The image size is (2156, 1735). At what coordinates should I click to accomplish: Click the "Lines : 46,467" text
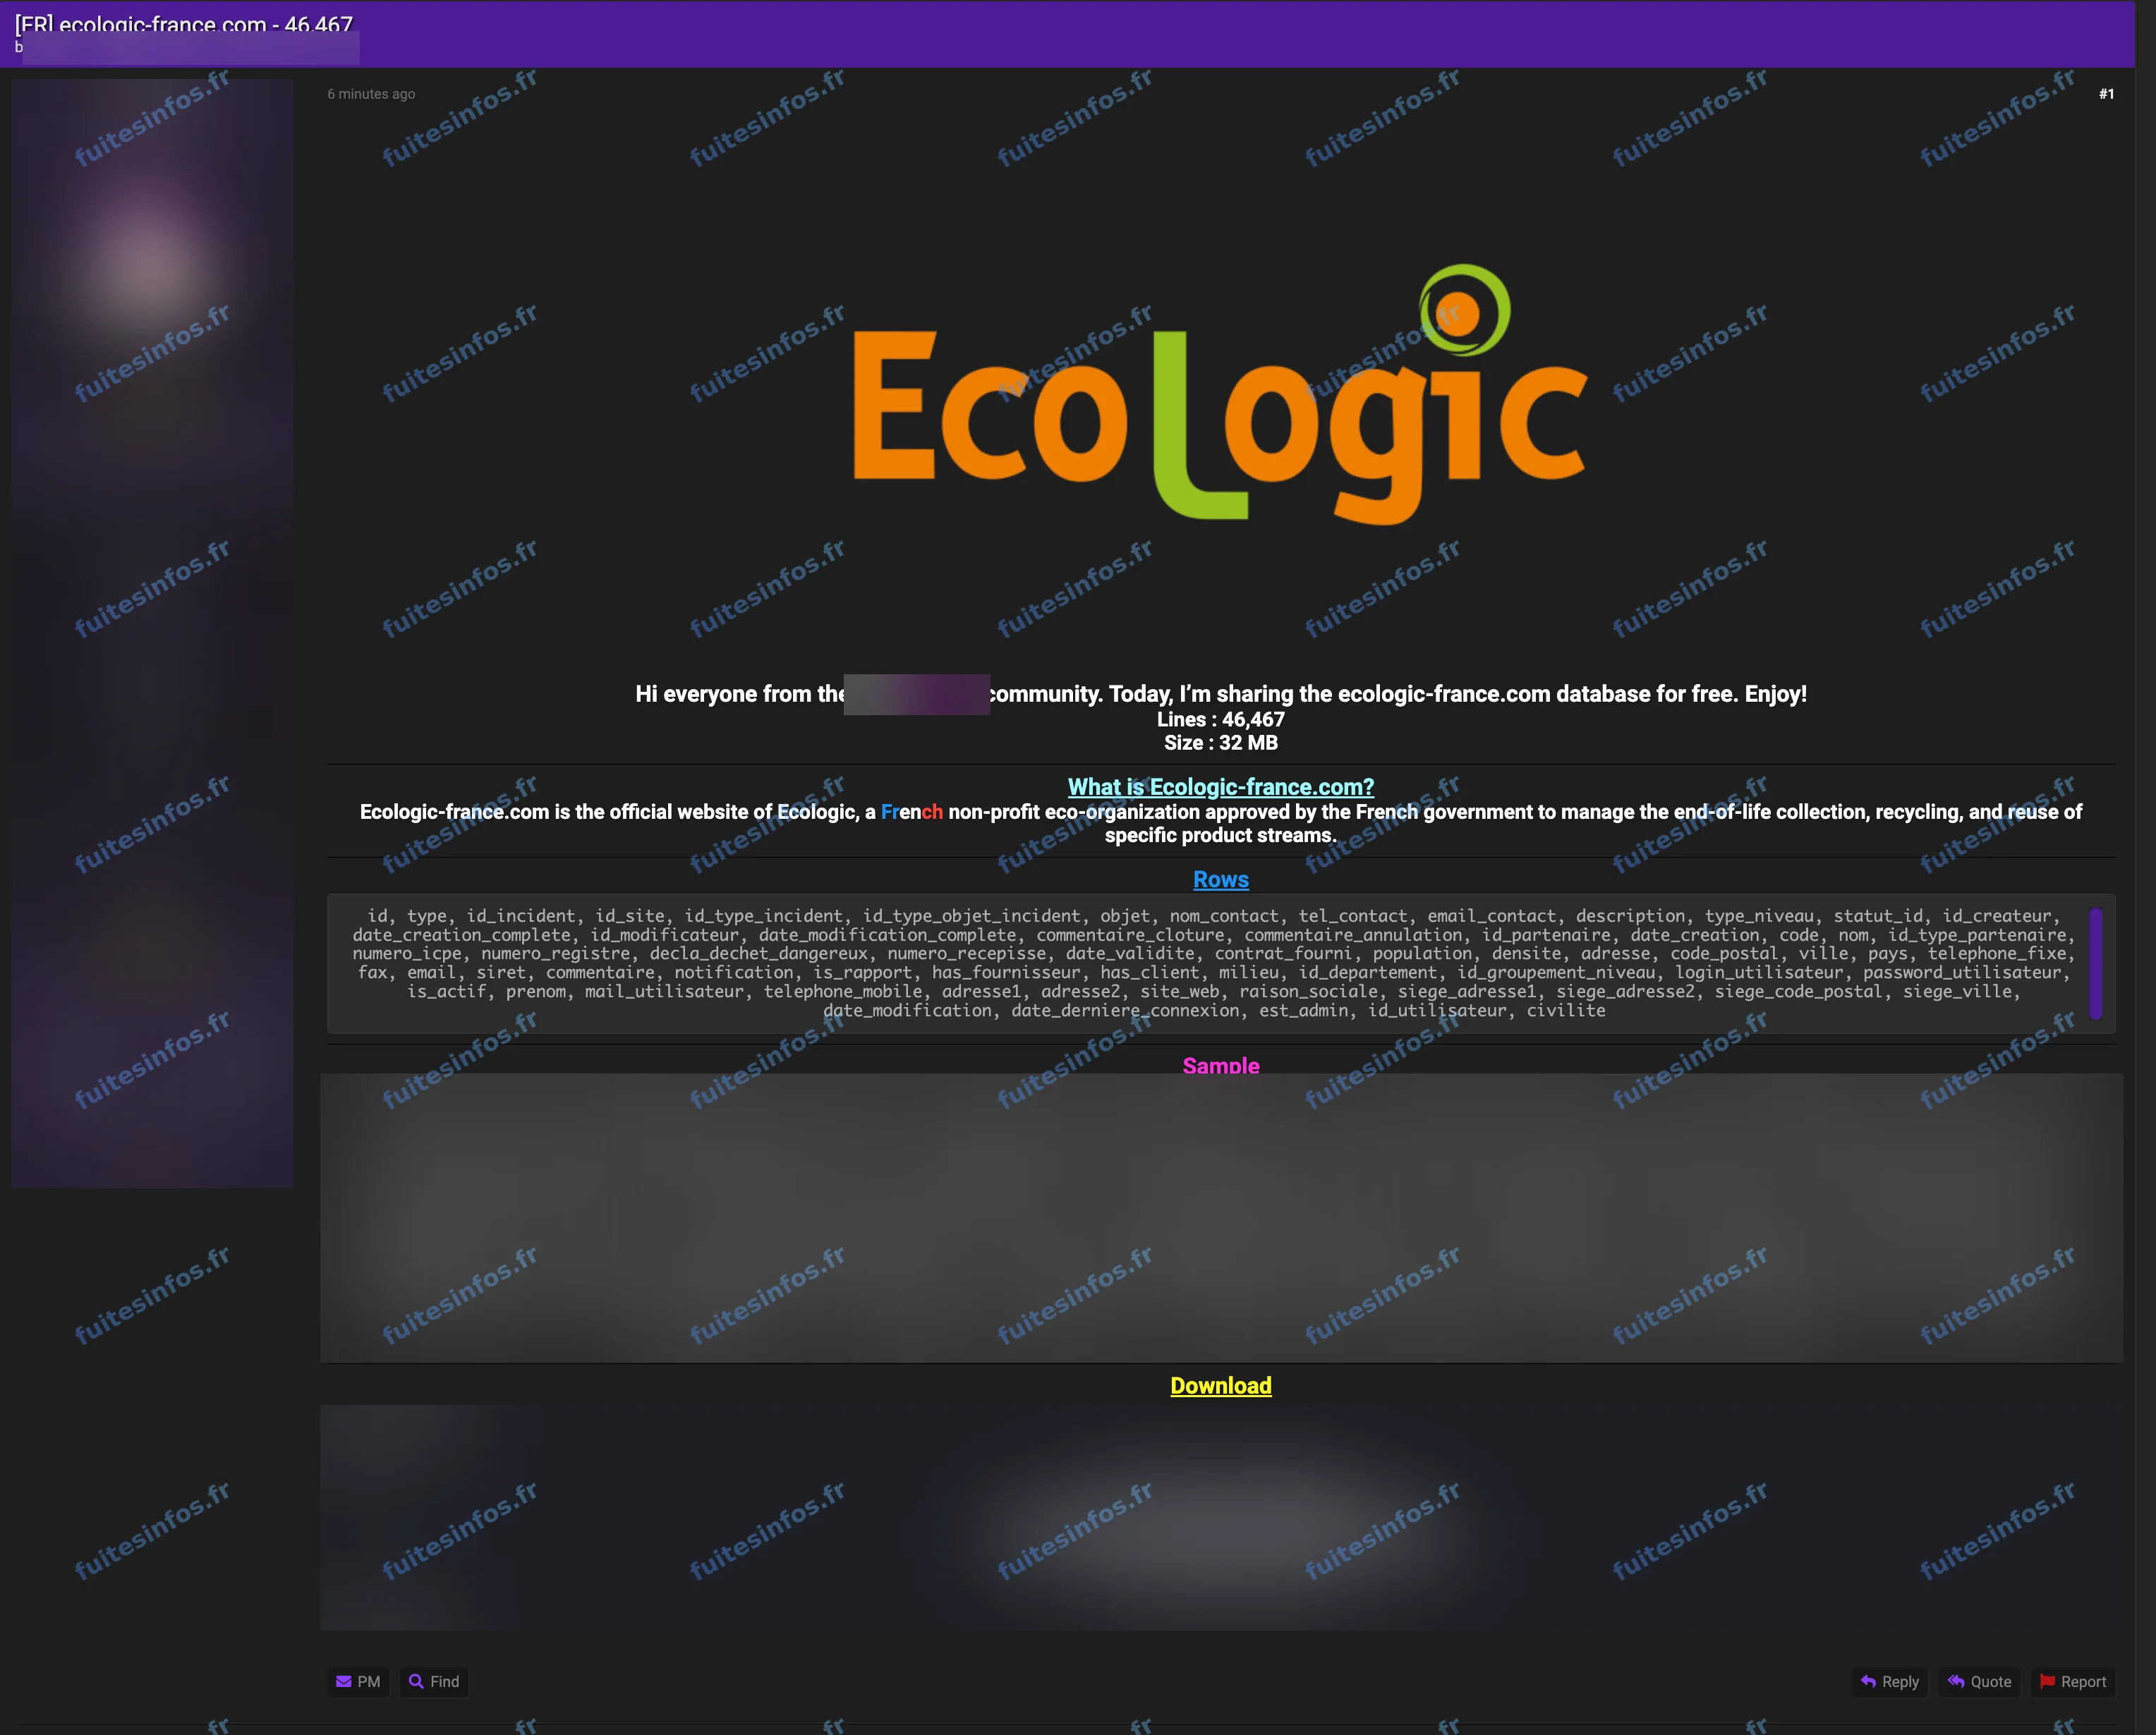click(x=1221, y=719)
